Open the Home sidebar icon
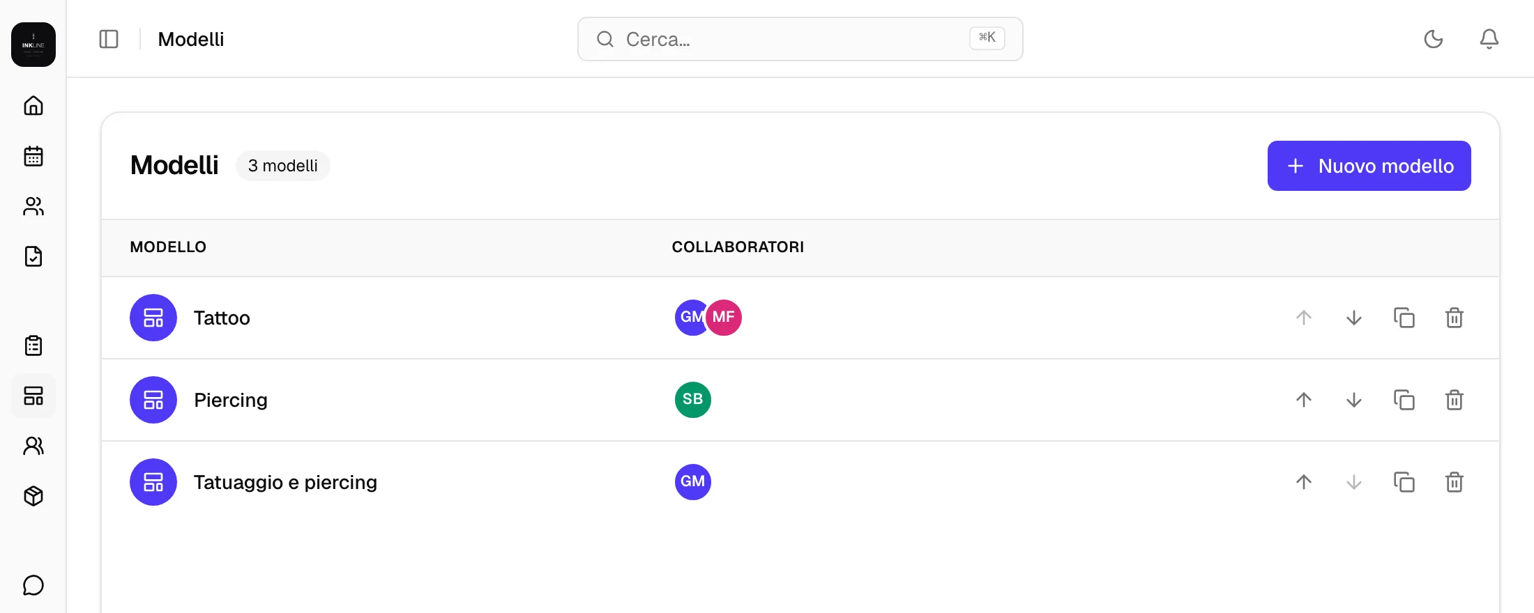Screen dimensions: 1534x613 coord(33,106)
